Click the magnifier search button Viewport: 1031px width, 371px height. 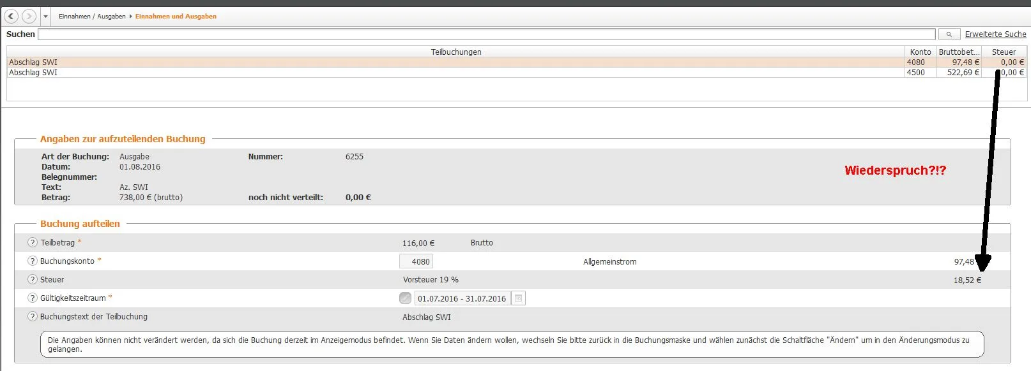pos(949,34)
